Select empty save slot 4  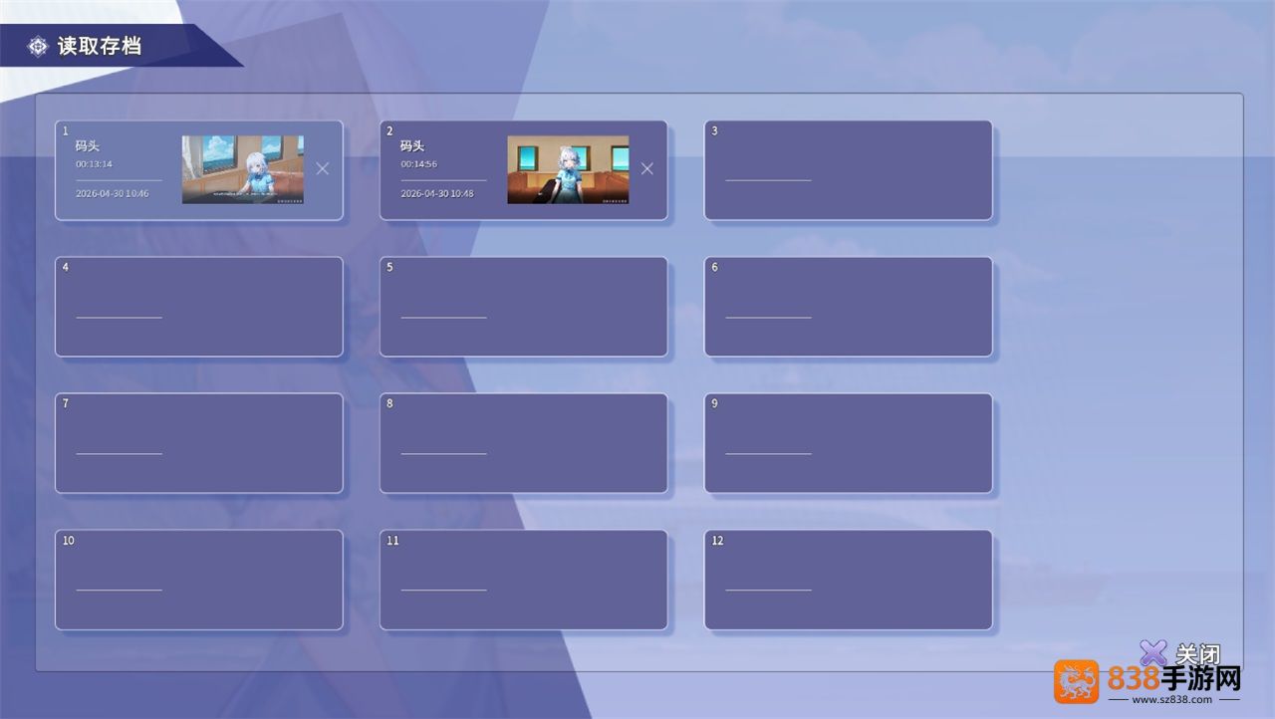click(198, 307)
